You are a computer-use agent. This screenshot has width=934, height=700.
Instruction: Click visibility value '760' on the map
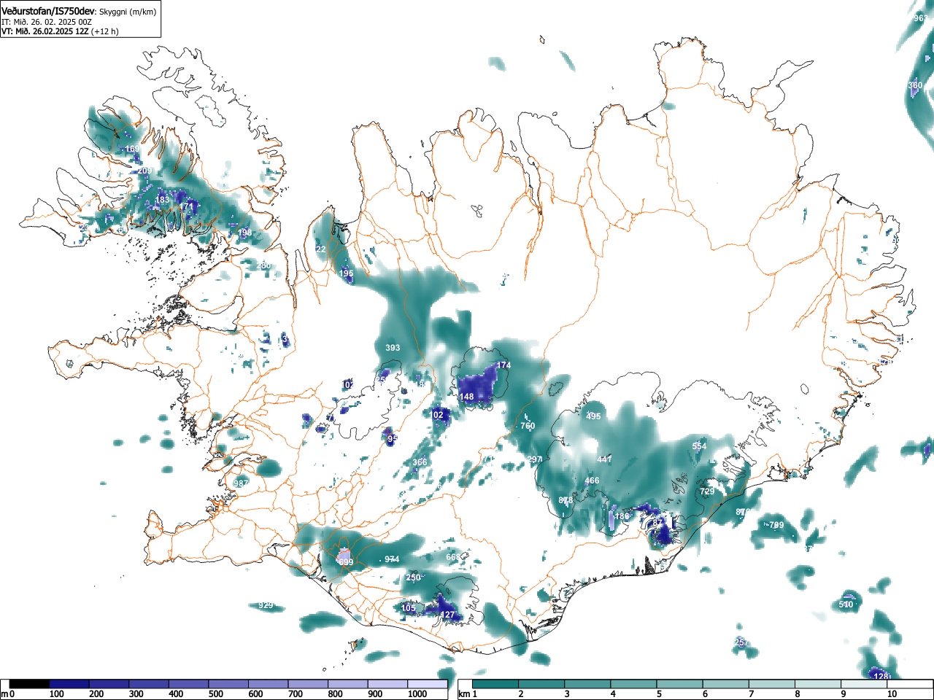tap(528, 426)
